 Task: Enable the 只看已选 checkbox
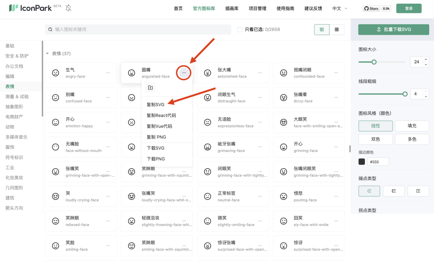[240, 29]
